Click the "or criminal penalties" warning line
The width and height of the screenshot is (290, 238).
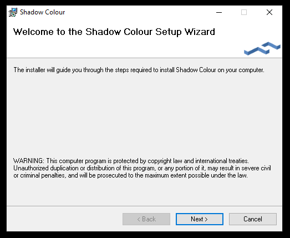[130, 175]
